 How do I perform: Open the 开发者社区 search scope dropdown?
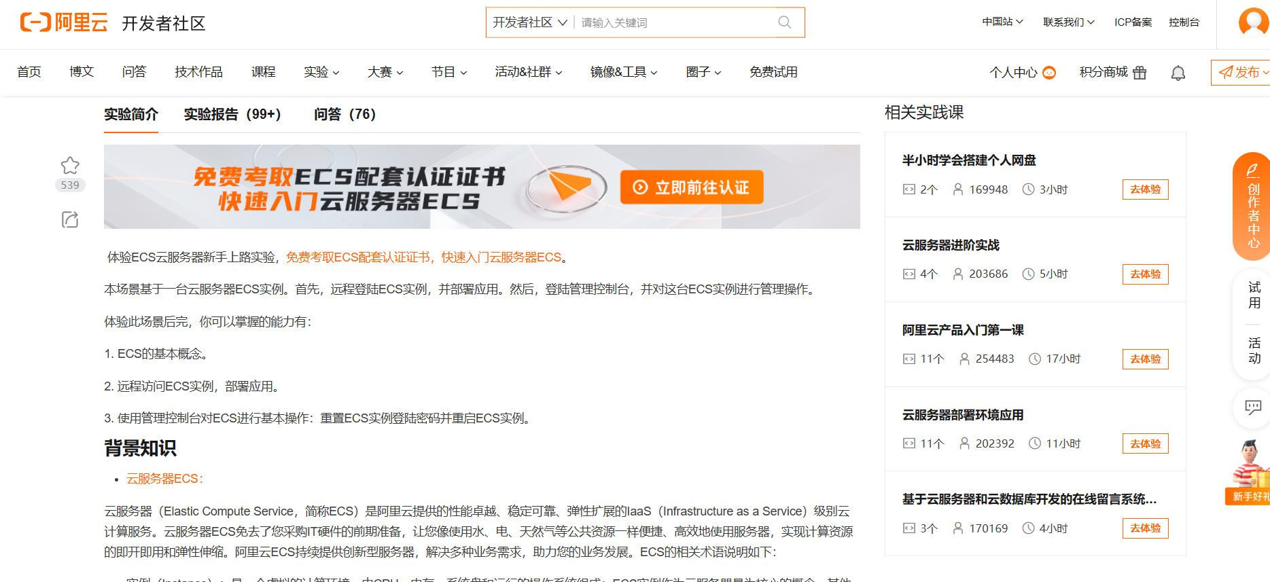pos(530,22)
